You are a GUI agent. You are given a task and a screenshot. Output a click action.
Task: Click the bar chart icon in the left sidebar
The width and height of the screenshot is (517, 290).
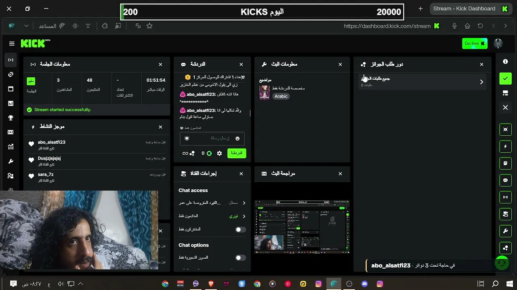tap(11, 104)
